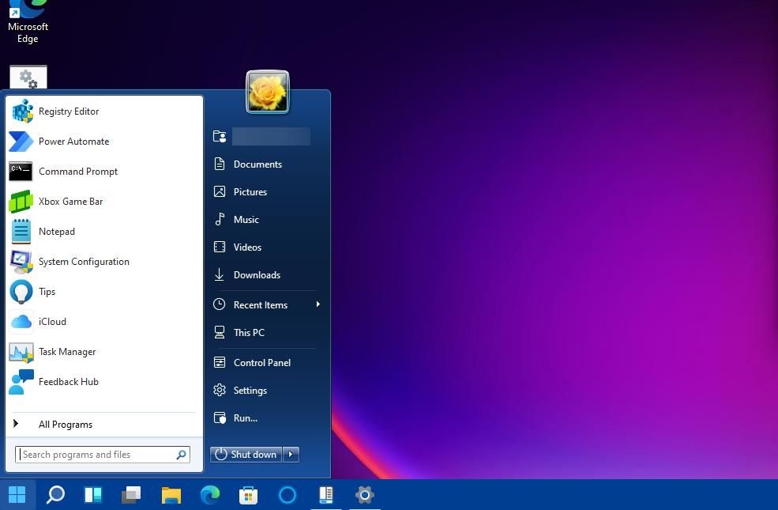Expand the All Programs list
This screenshot has height=510, width=778.
coord(66,425)
